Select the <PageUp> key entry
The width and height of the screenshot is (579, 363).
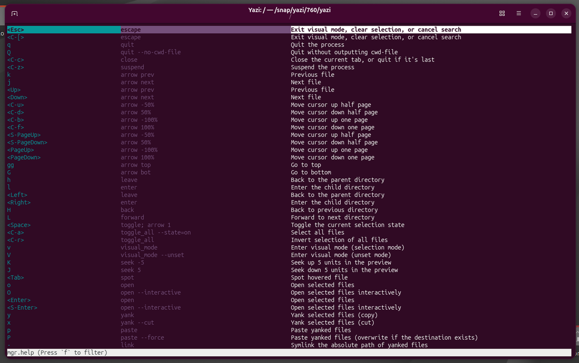[20, 150]
